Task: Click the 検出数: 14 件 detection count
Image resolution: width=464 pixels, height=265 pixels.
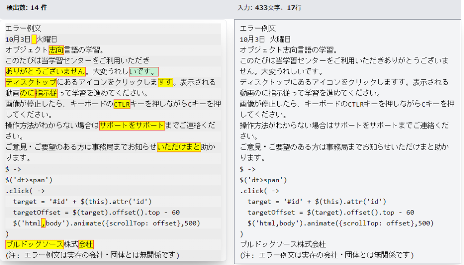Action: (26, 8)
